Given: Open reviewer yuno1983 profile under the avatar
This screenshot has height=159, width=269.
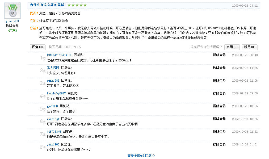Looking at the screenshot, I should [12, 21].
